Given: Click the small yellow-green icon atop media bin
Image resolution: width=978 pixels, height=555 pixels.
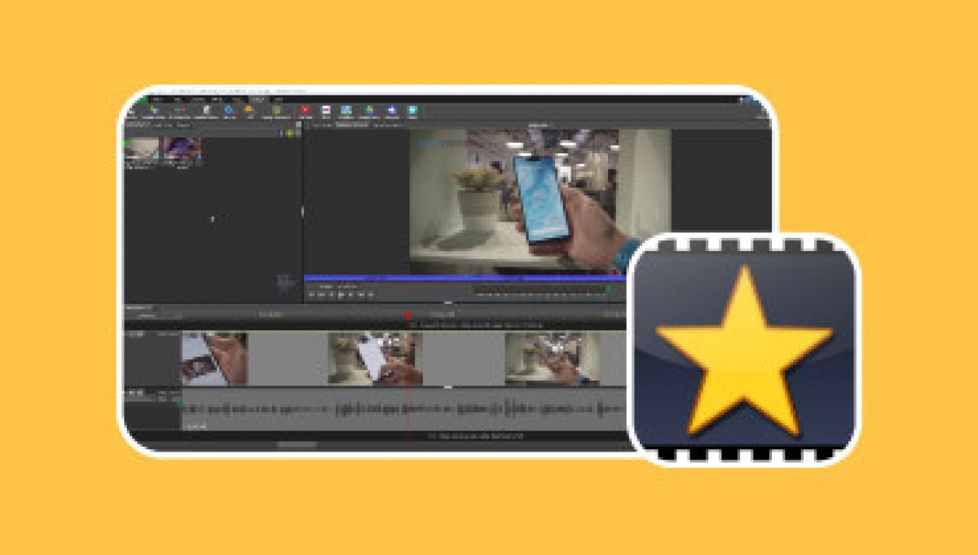Looking at the screenshot, I should (x=289, y=133).
